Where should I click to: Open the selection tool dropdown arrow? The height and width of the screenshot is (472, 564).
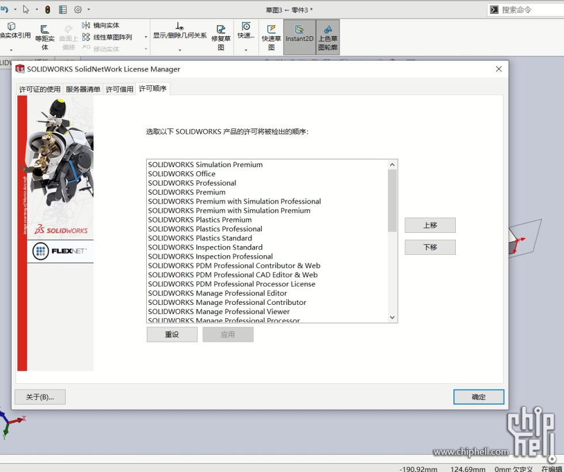[x=37, y=9]
